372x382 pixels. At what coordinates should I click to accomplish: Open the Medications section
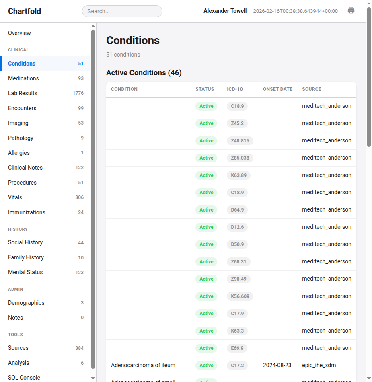click(24, 78)
